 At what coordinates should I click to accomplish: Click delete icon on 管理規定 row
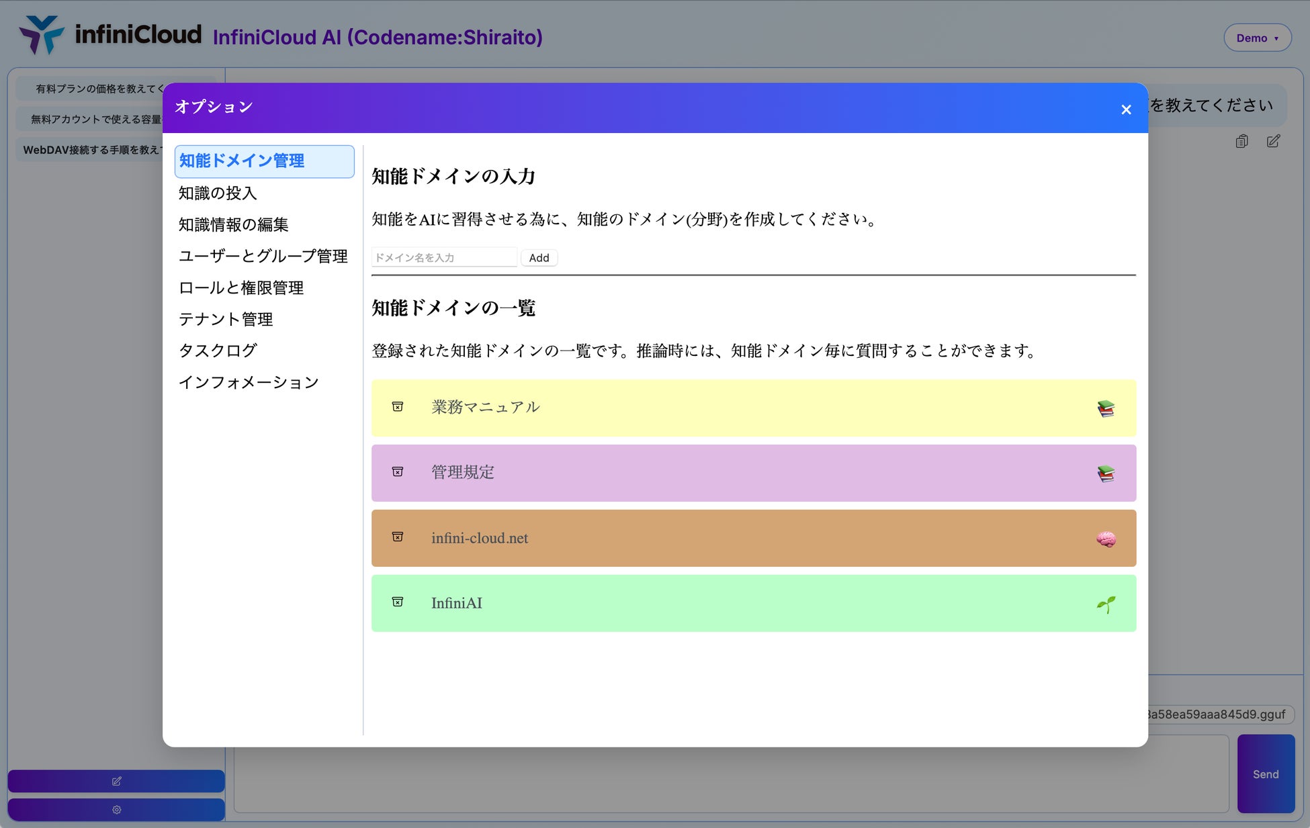[x=398, y=472]
